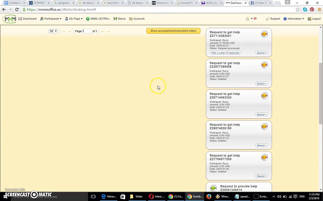The width and height of the screenshot is (323, 201).
Task: Open Firefox from the taskbar
Action: pos(209,197)
